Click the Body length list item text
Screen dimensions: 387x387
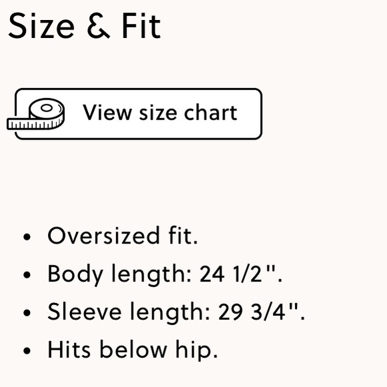165,274
